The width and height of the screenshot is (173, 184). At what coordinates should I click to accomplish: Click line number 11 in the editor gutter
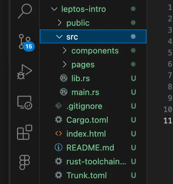tap(168, 121)
